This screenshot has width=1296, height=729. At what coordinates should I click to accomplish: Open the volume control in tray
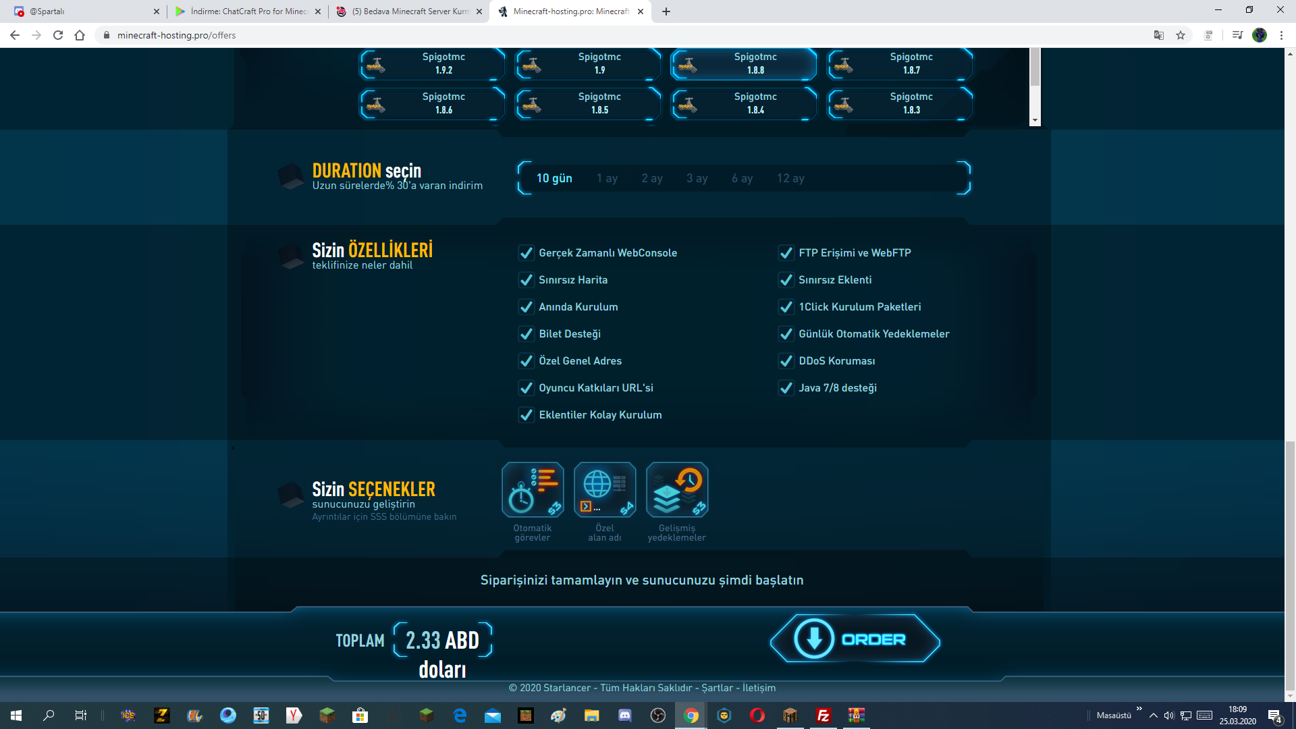coord(1169,715)
